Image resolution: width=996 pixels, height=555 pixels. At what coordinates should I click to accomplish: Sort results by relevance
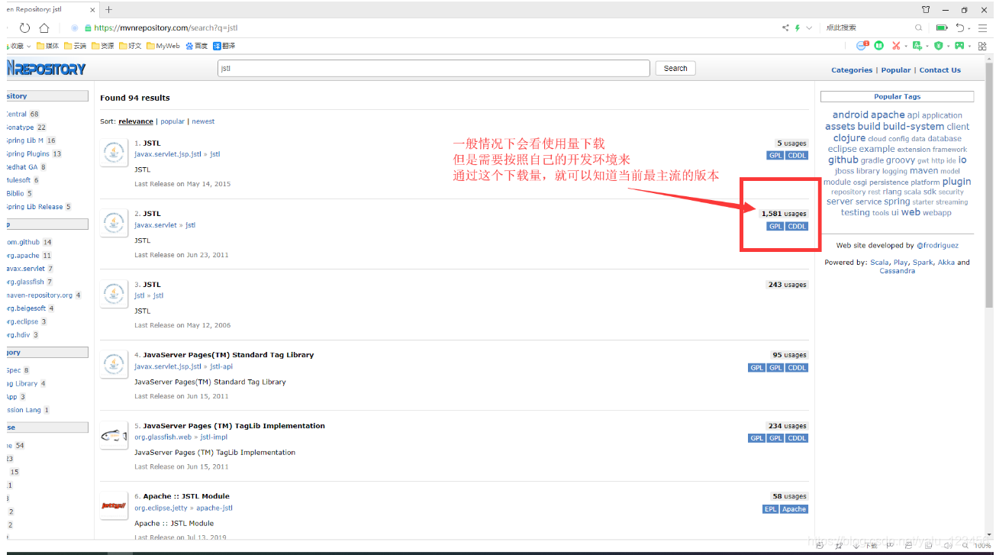coord(136,121)
